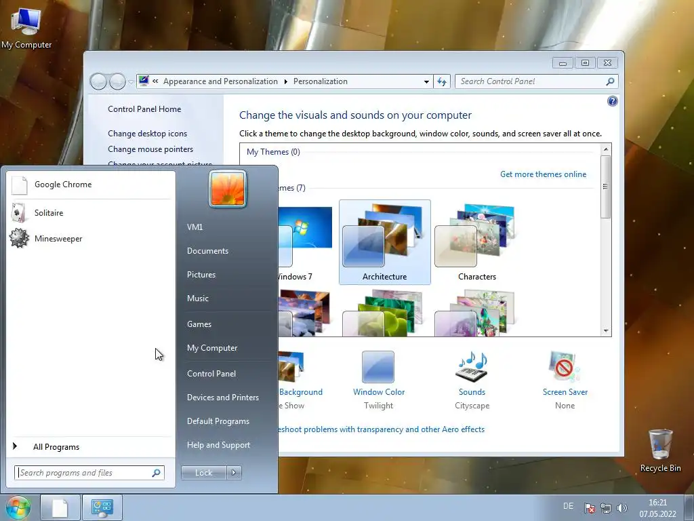Focus the Search Control Panel field
Screen dimensions: 694x521
coord(537,81)
